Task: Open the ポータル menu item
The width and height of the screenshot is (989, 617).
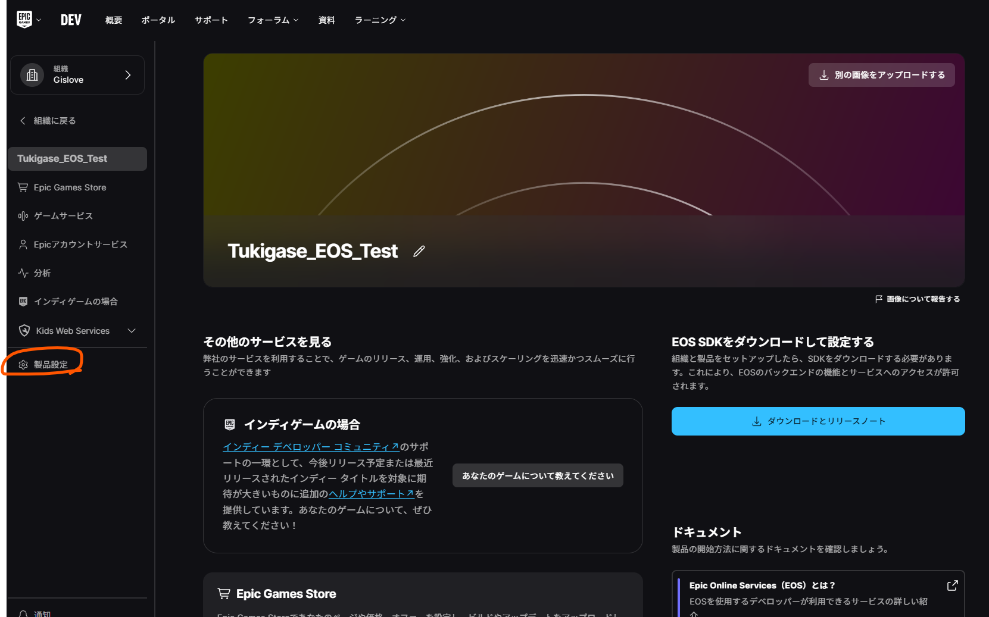Action: pos(158,20)
